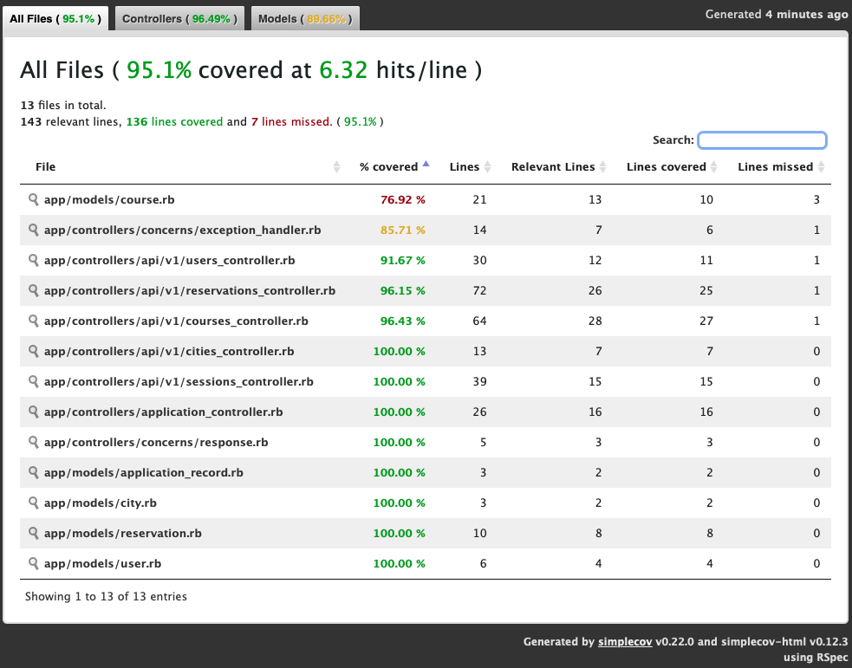
Task: Click magnifier icon beside courses_controller.rb
Action: tap(34, 321)
